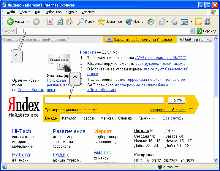Go to the home page icon
This screenshot has height=171, width=220.
(69, 22)
